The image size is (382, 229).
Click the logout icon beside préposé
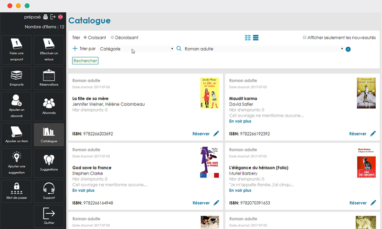53,17
